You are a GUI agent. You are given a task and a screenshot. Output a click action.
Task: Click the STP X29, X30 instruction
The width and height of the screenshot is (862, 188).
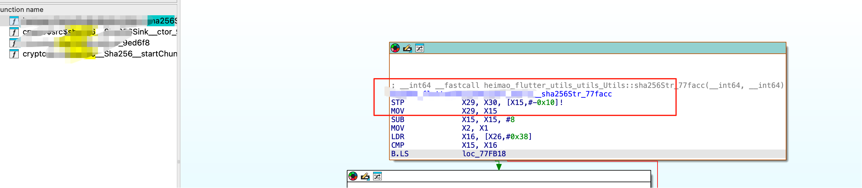(477, 103)
